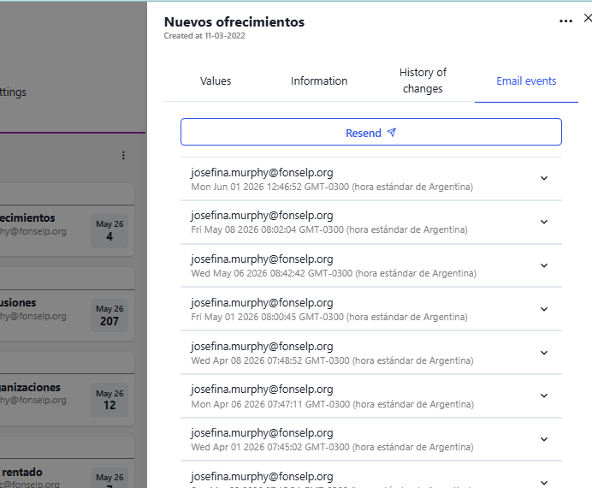The height and width of the screenshot is (488, 592).
Task: Click the 'rentado' item in background list
Action: point(22,472)
